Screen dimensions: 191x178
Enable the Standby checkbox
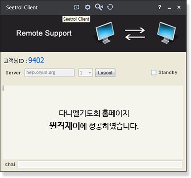point(153,72)
